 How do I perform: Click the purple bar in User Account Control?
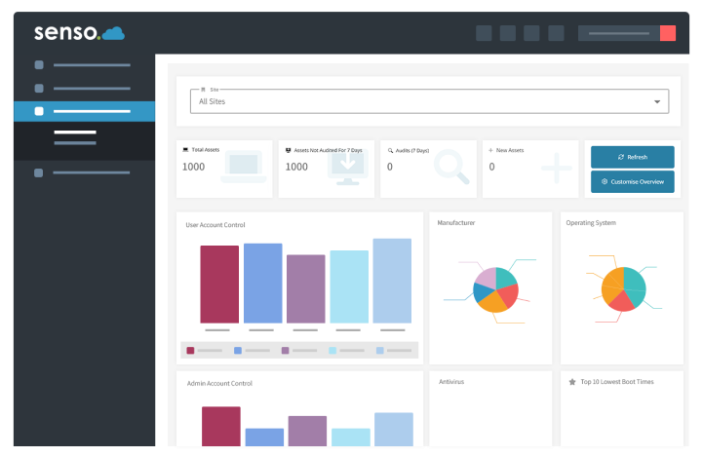coord(306,288)
